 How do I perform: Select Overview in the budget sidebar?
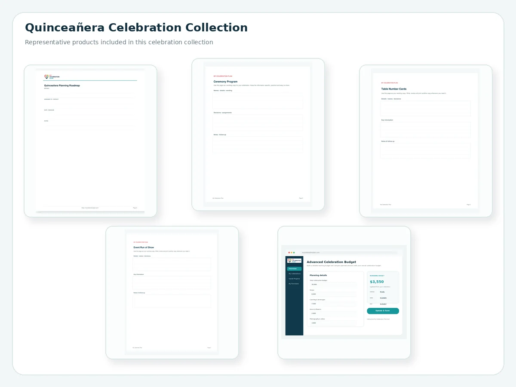[294, 269]
